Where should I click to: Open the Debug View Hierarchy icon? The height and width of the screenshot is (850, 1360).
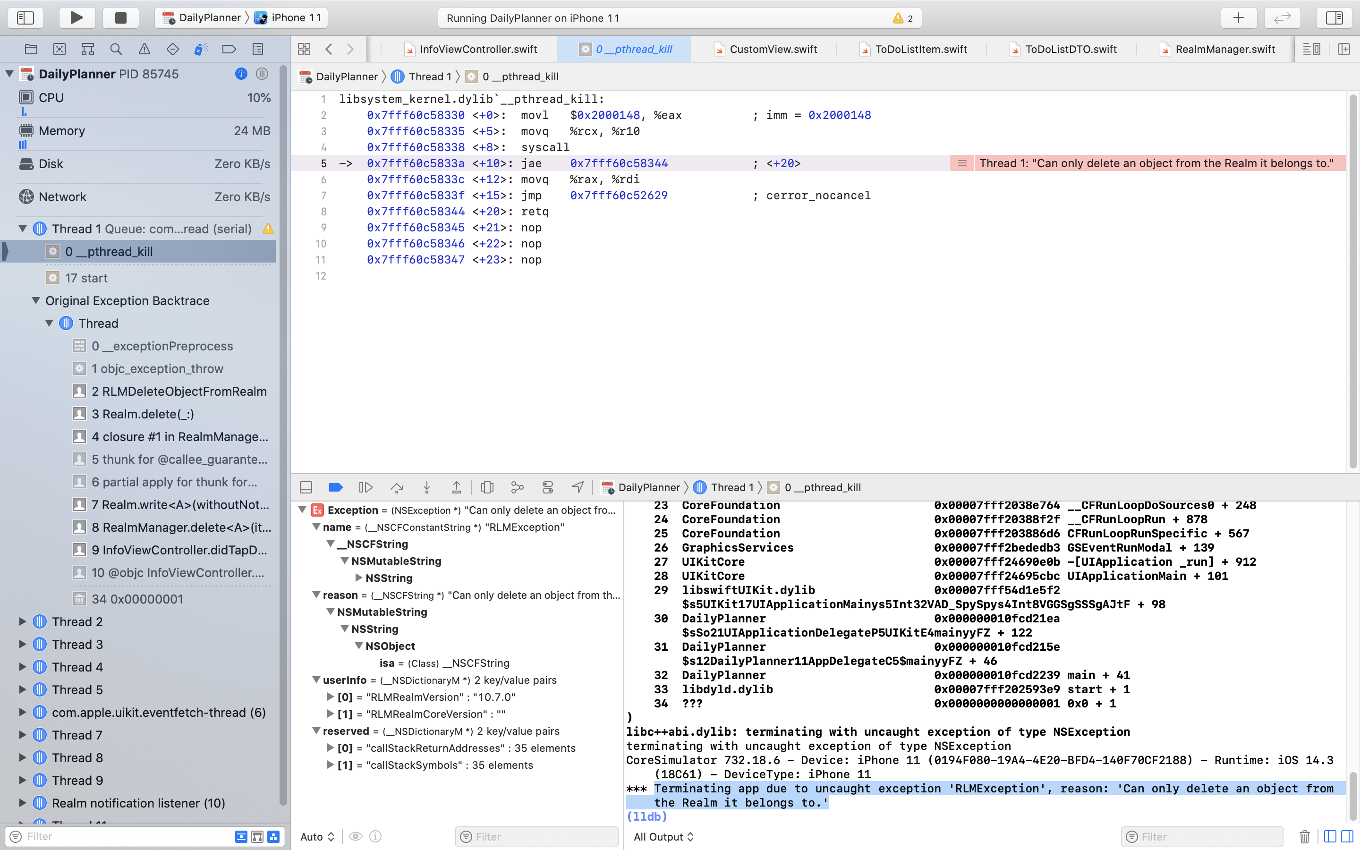[x=487, y=487]
